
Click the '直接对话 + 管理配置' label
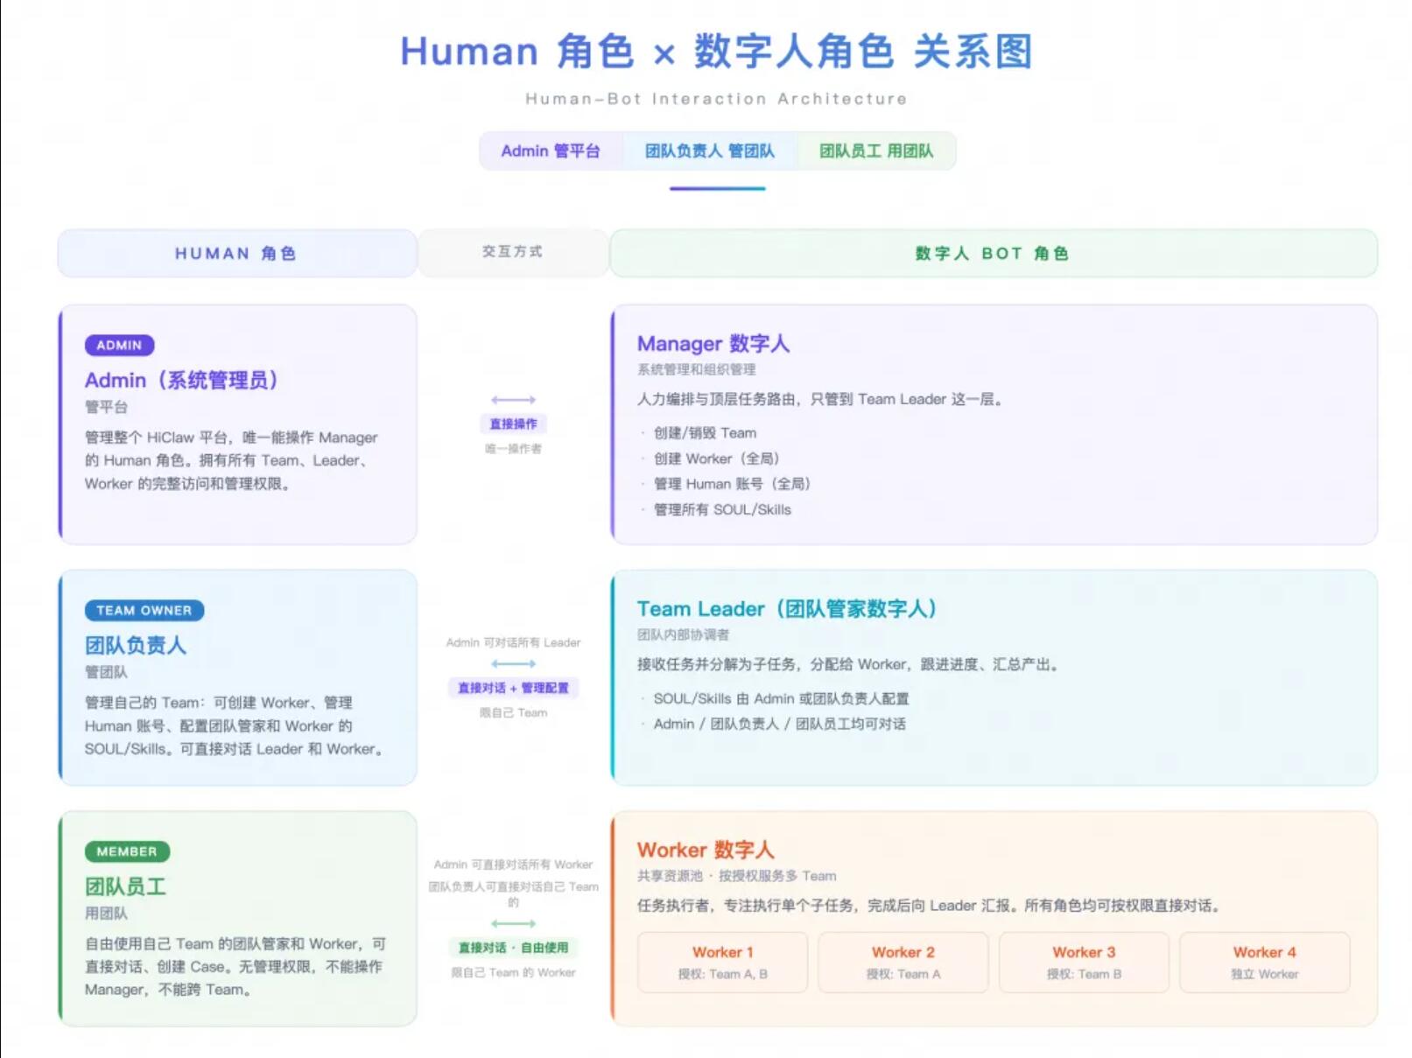pos(514,688)
